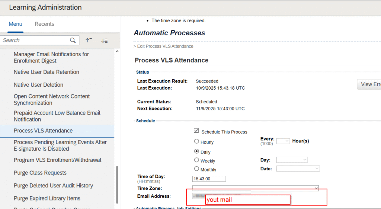
Task: Open Purge Class Requests menu item
Action: click(x=40, y=173)
